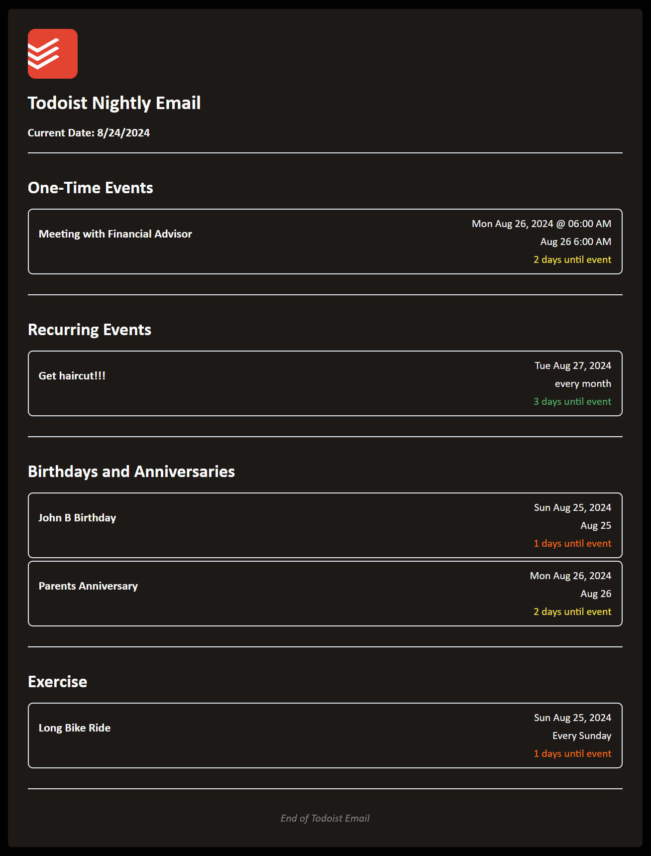Viewport: 651px width, 856px height.
Task: Click the Aug 26 6:00 AM due string
Action: 576,242
